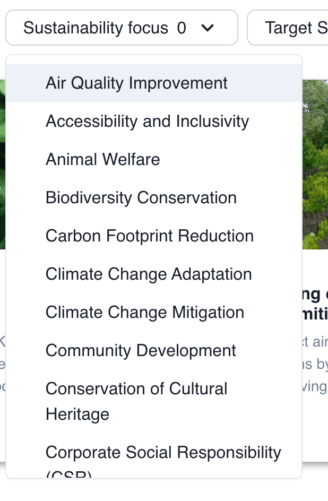The image size is (328, 501).
Task: Choose Corporate Social Responsibility option
Action: (154, 456)
